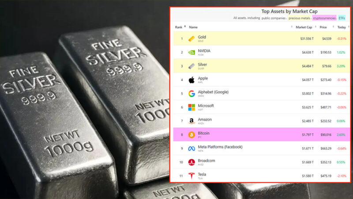Click the Microsoft logo icon

coord(192,107)
